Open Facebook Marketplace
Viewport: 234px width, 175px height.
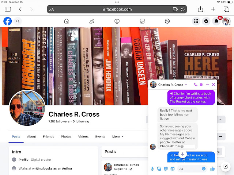pyautogui.click(x=142, y=21)
